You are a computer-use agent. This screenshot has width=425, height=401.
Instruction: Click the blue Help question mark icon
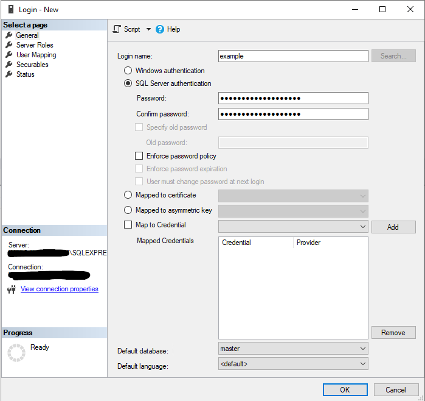tap(160, 29)
